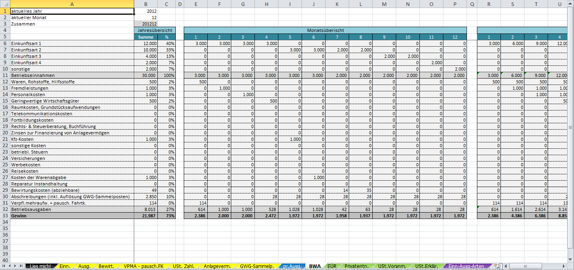Open the 'Lies mich!' sheet tab
This screenshot has height=270, width=574.
pos(40,266)
